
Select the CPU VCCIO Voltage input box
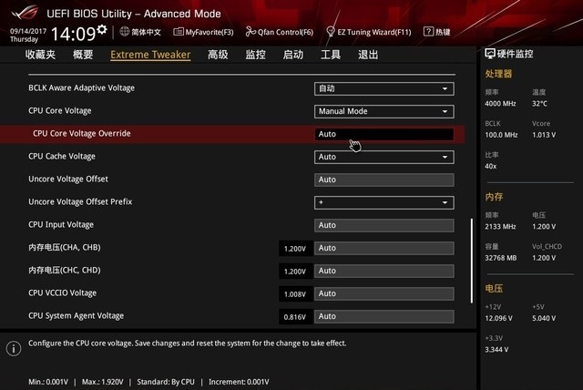click(384, 293)
